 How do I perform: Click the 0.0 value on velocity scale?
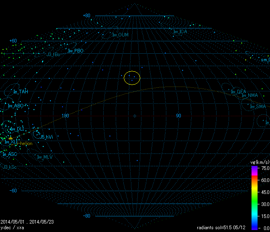[266, 228]
